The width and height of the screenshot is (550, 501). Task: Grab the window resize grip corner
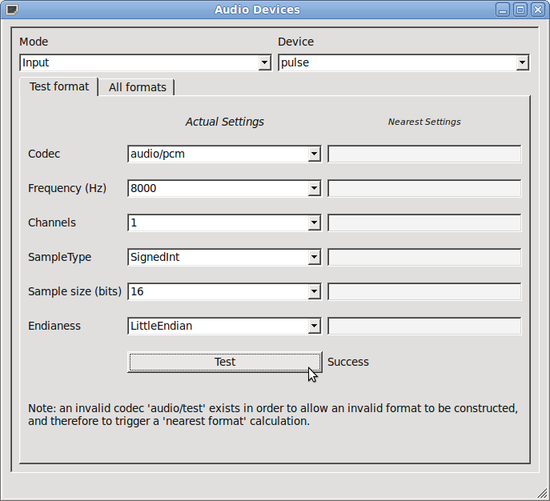coord(542,493)
